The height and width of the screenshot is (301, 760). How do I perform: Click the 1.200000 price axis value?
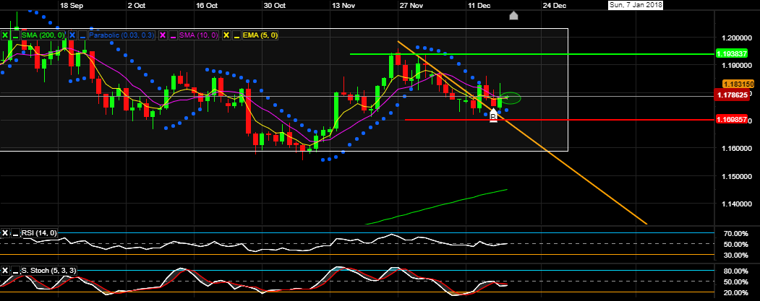pos(735,38)
